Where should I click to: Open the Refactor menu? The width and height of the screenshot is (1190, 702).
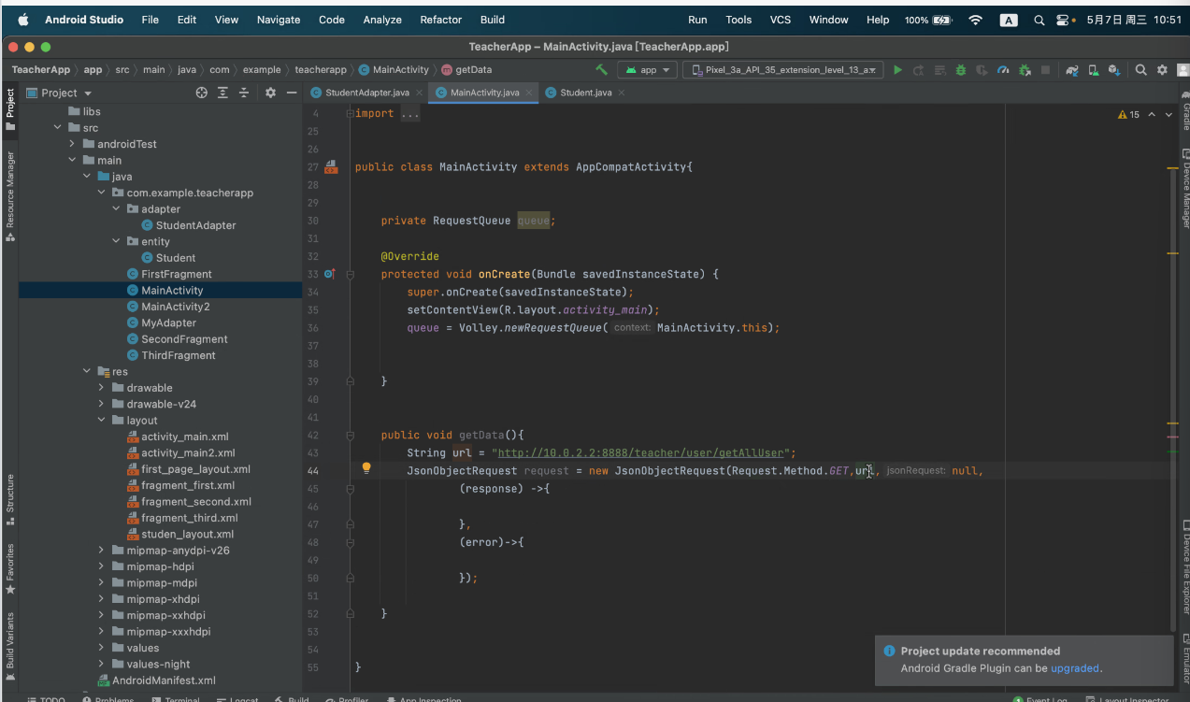click(x=441, y=20)
